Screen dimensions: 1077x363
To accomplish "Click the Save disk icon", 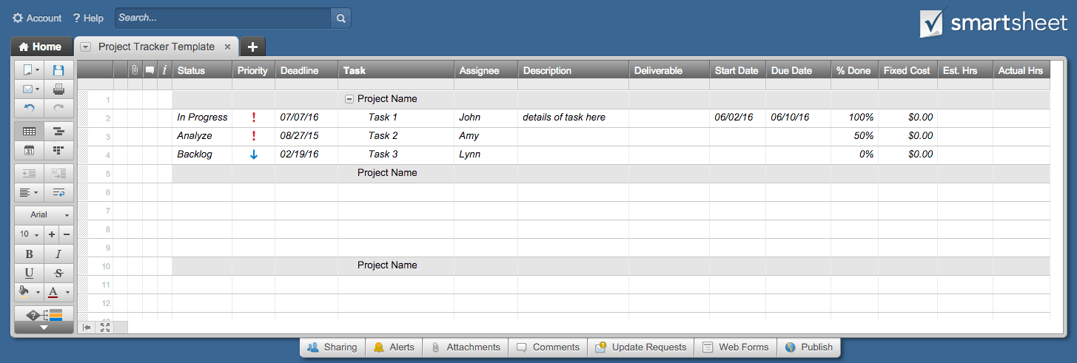I will [58, 70].
